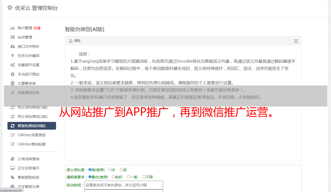Screen dimensions: 331x192
Task: Click the 源码 button in editor toolbar
Action: pos(75,41)
